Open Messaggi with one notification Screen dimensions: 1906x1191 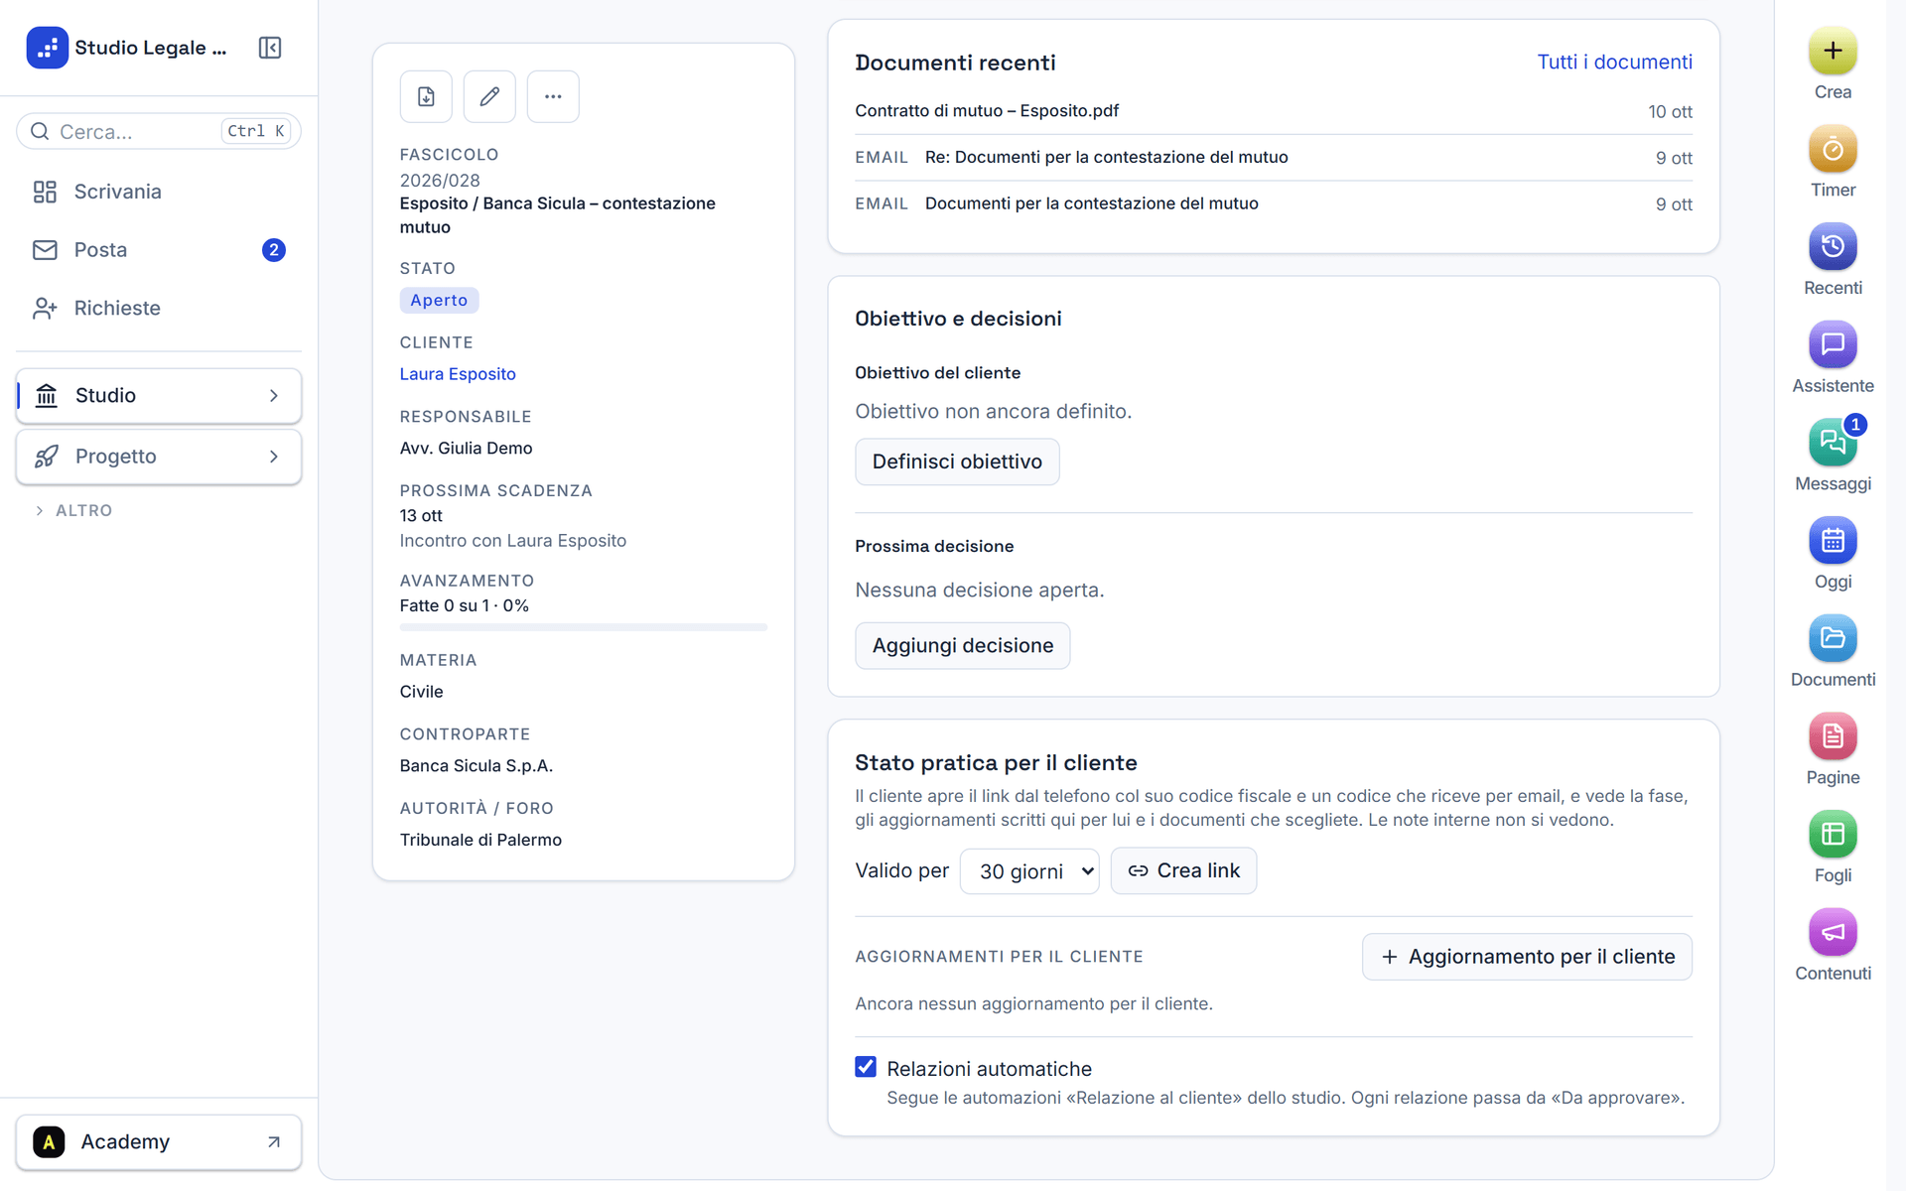pos(1833,443)
